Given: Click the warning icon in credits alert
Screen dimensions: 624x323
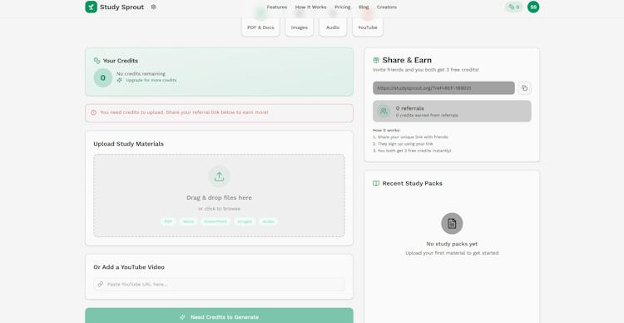Looking at the screenshot, I should point(93,112).
